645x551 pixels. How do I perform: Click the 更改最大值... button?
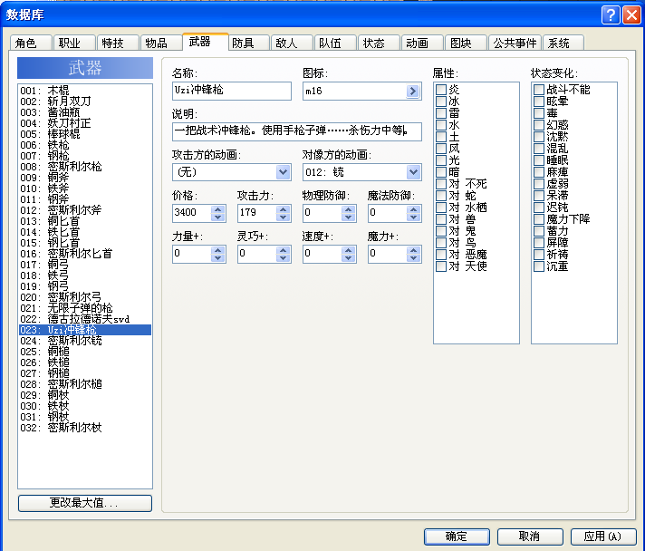point(85,503)
